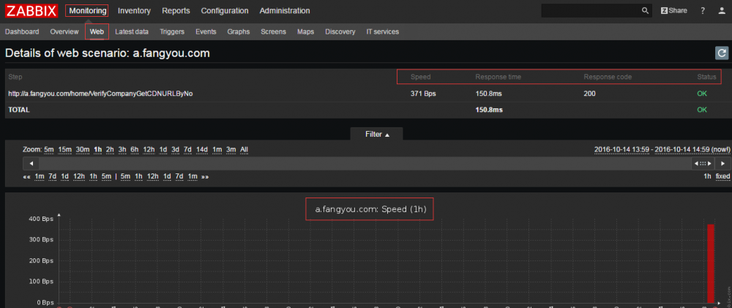This screenshot has width=732, height=308.
Task: Set zoom to 5m
Action: tap(49, 150)
